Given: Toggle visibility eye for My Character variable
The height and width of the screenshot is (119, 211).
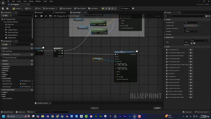Looking at the screenshot, I should (x=32, y=87).
